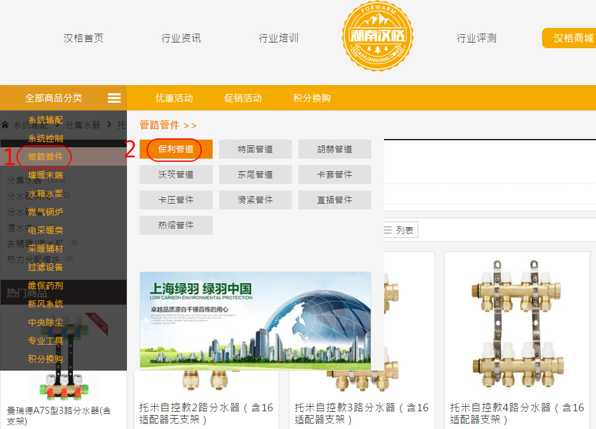The width and height of the screenshot is (596, 429).
Task: Select 专业工具 category
Action: (45, 340)
